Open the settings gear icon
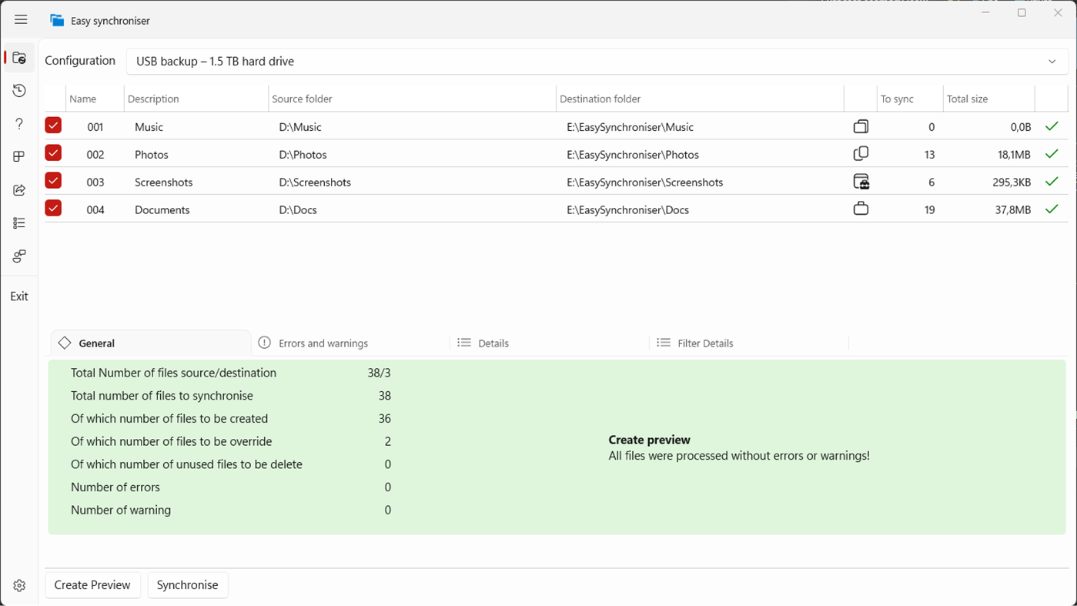This screenshot has height=606, width=1077. coord(19,585)
